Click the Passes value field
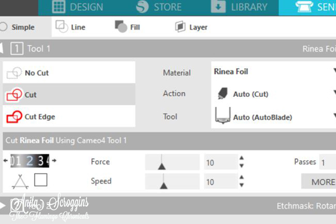The image size is (336, 224). point(328,162)
